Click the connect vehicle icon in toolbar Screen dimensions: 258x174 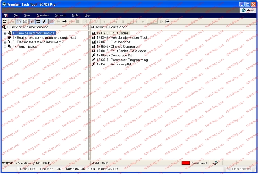click(x=5, y=21)
